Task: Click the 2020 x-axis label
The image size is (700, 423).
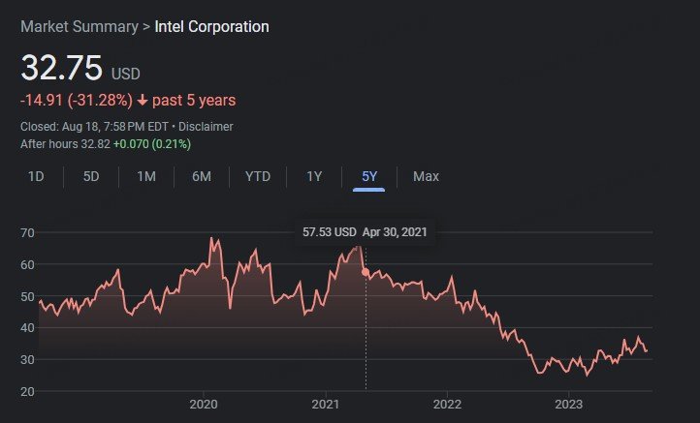Action: [203, 404]
